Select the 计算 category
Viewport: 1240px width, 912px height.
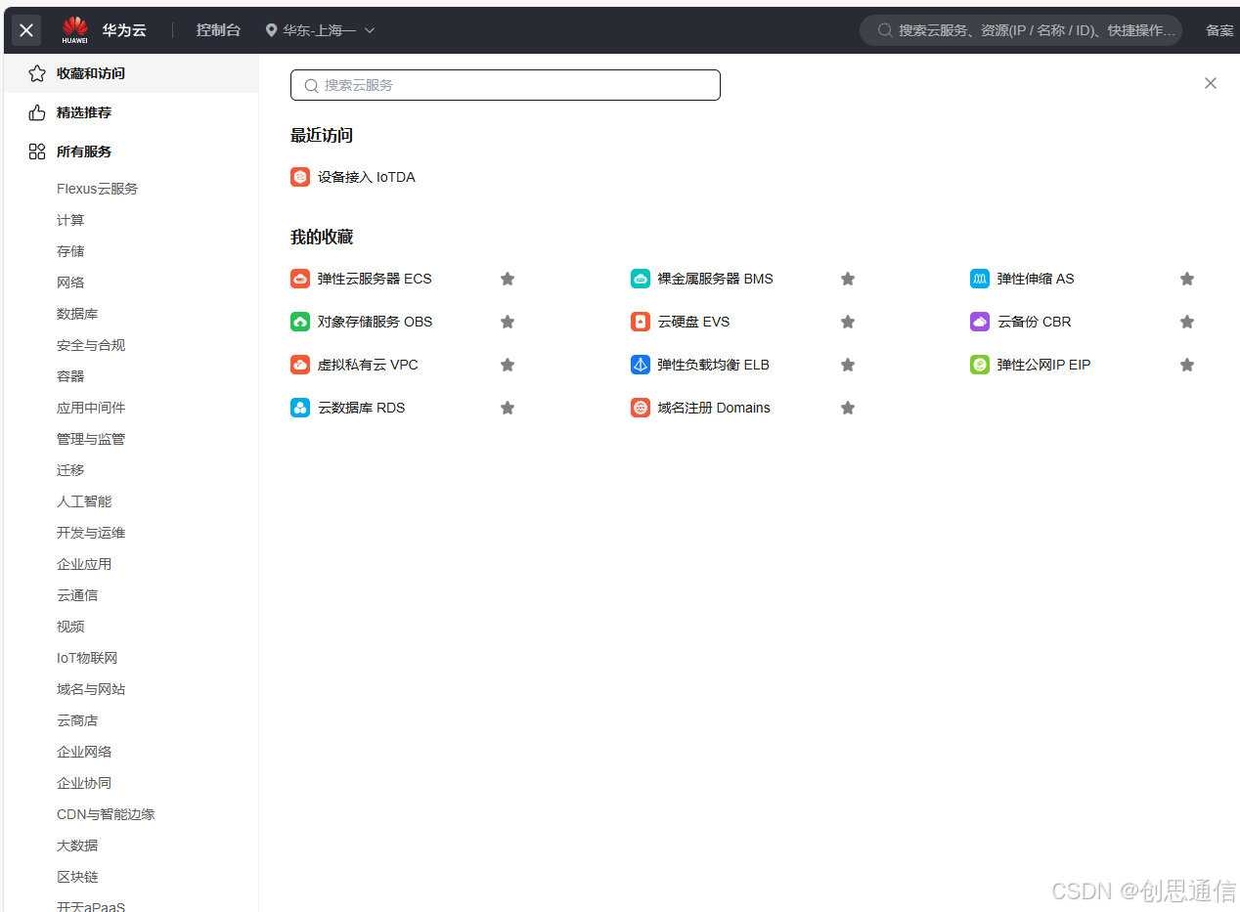pyautogui.click(x=70, y=220)
